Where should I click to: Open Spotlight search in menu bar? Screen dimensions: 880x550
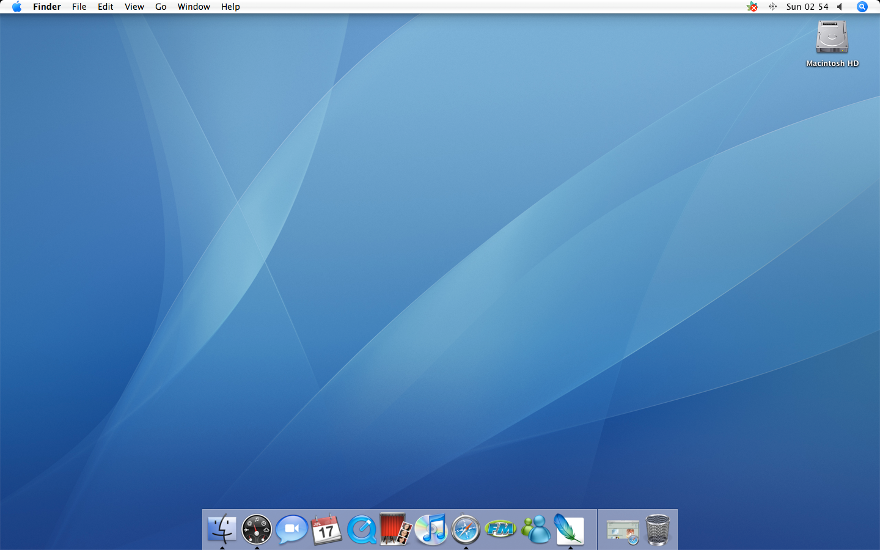(862, 7)
